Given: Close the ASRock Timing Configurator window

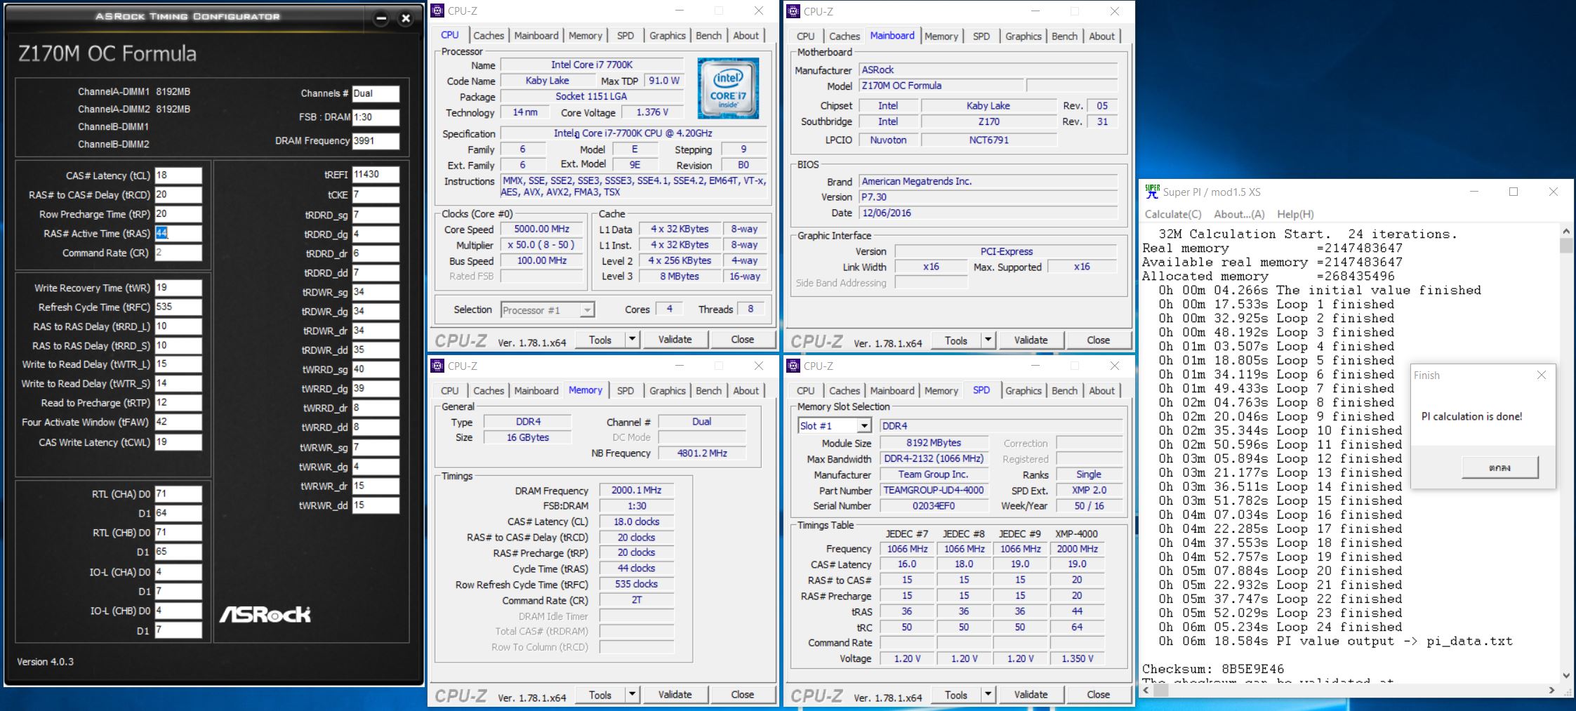Looking at the screenshot, I should click(x=406, y=19).
